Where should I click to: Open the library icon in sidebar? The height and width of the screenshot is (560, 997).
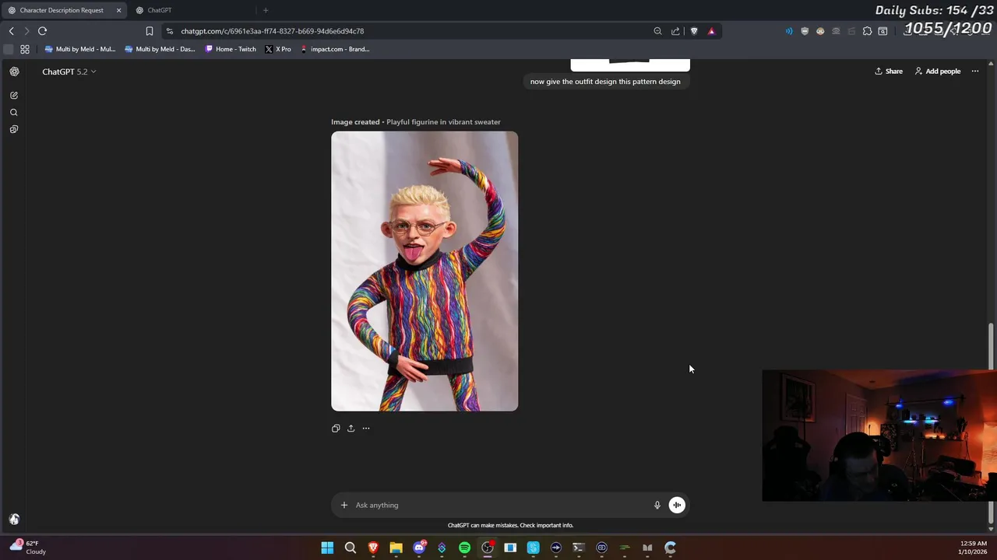(x=14, y=129)
